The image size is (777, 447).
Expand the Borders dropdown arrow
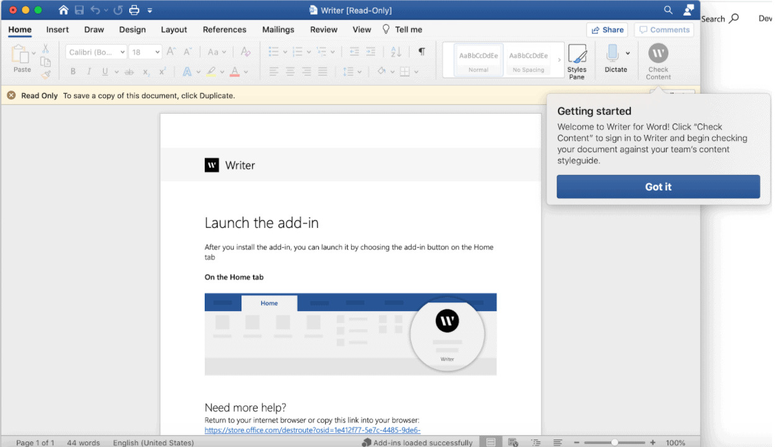[416, 72]
